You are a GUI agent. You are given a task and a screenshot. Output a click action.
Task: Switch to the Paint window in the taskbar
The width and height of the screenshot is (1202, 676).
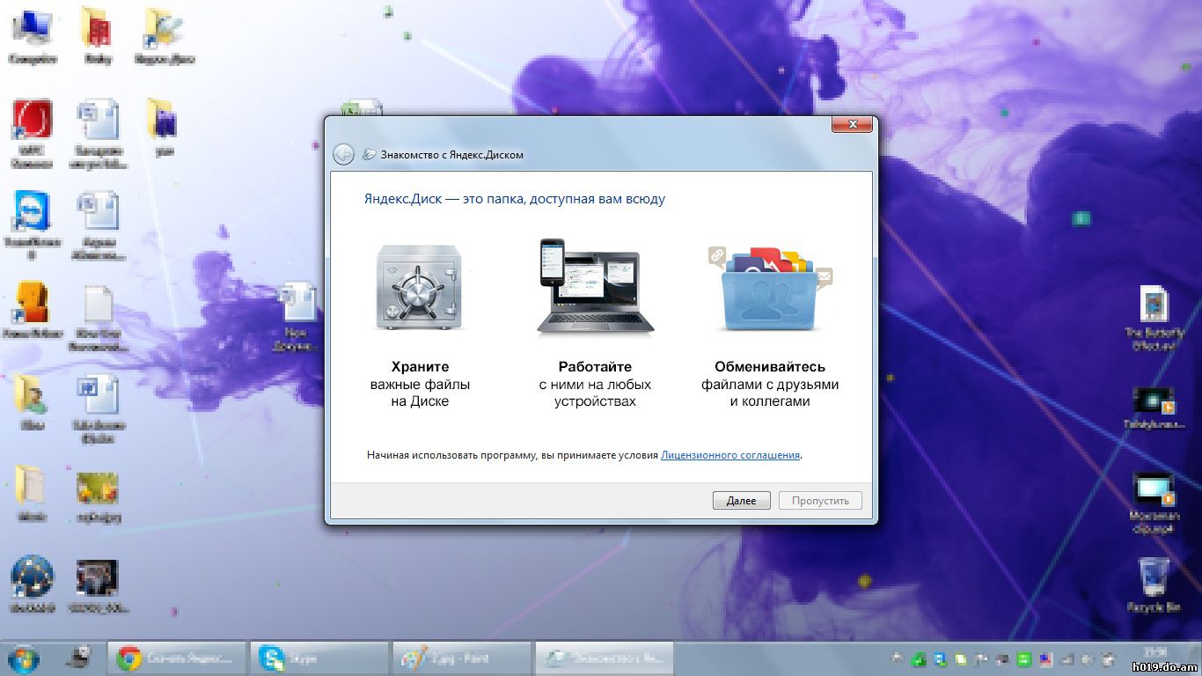coord(461,658)
